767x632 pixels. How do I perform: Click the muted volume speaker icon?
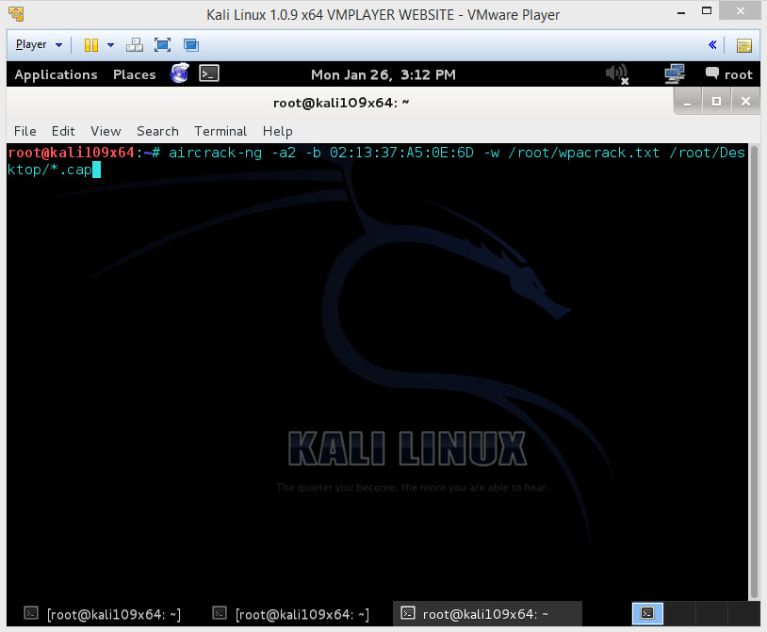[x=617, y=74]
